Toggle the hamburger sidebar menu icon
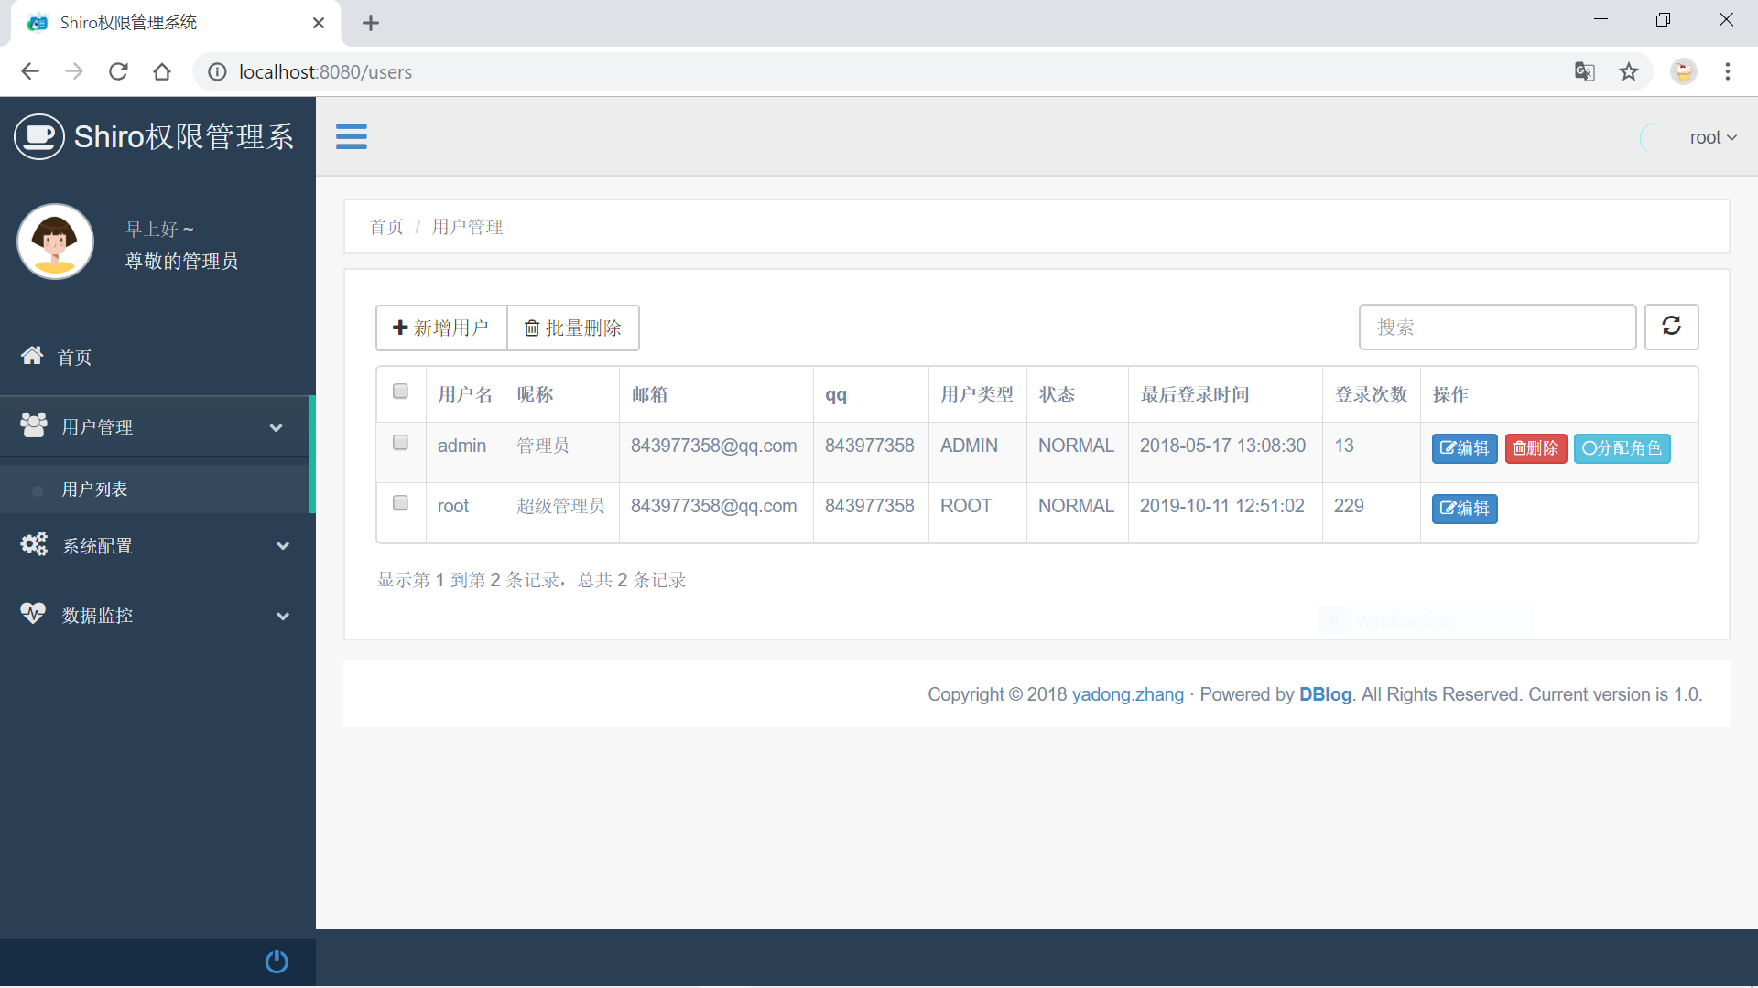The height and width of the screenshot is (988, 1758). coord(351,136)
